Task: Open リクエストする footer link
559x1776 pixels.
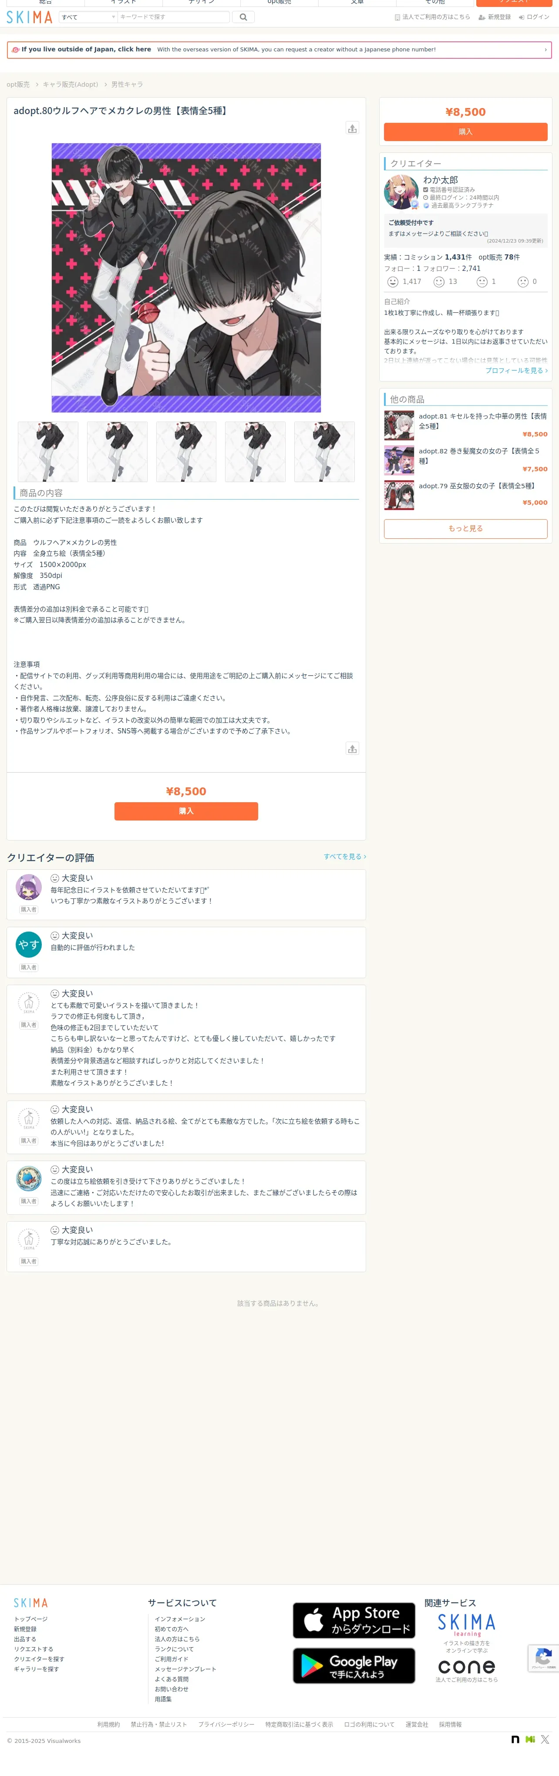Action: [x=33, y=1650]
